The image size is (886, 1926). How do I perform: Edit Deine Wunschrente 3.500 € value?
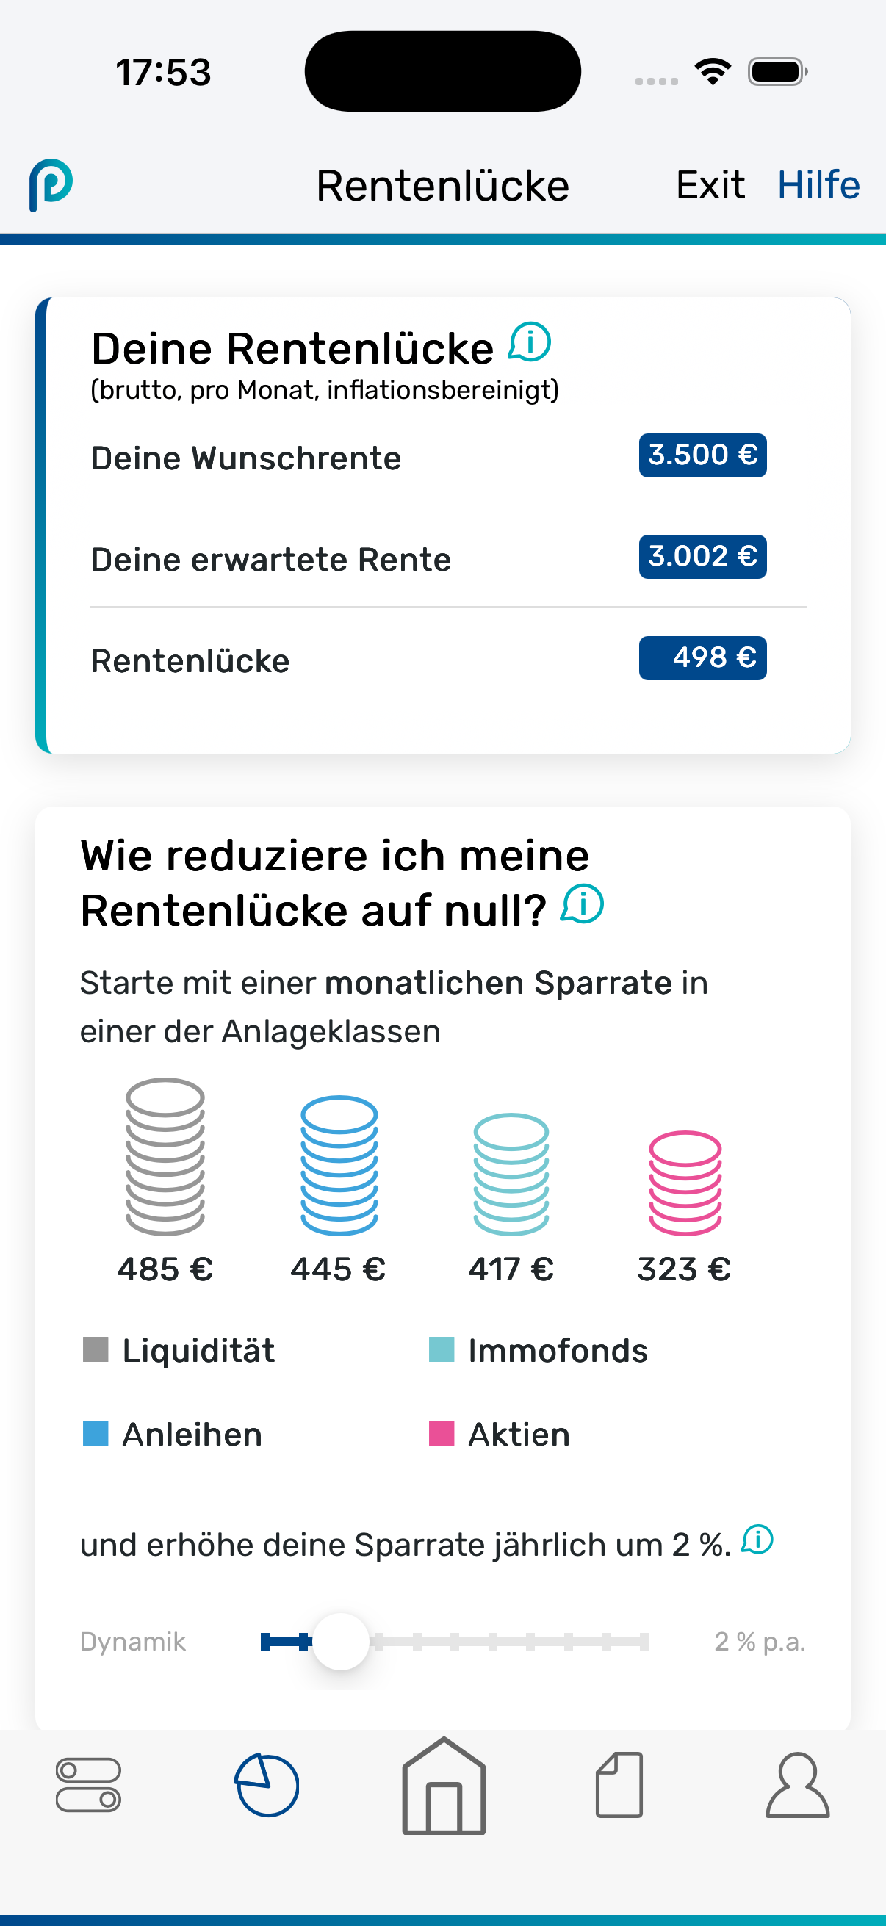(x=703, y=455)
